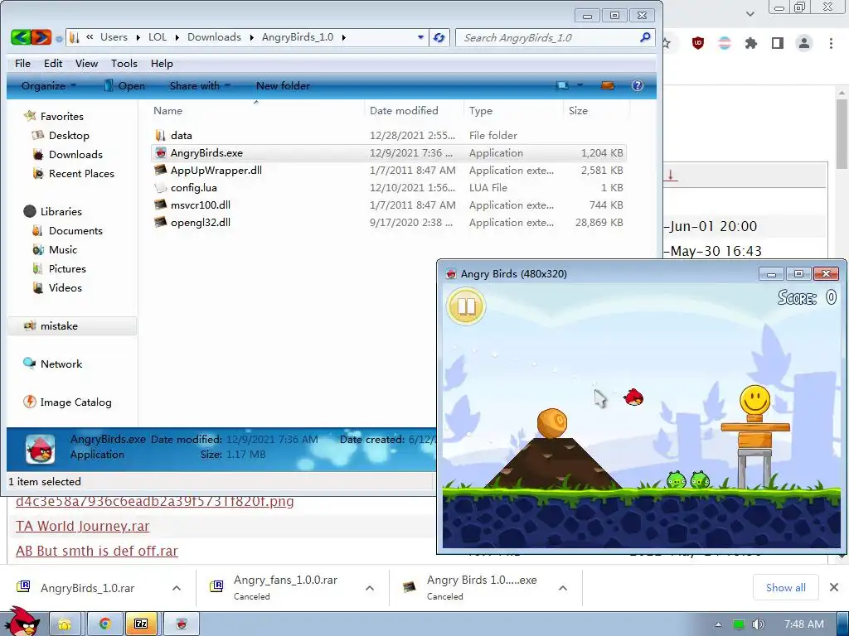The height and width of the screenshot is (636, 849).
Task: Expand the address bar history dropdown
Action: pos(420,37)
